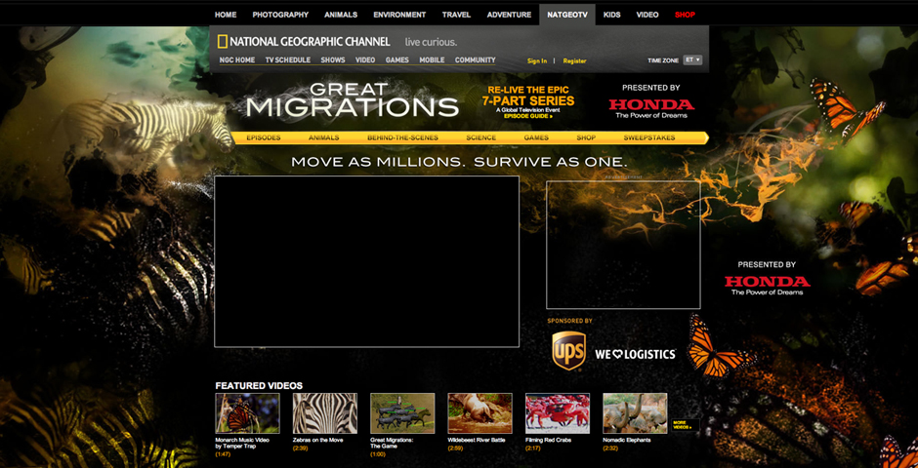The width and height of the screenshot is (918, 468).
Task: Click the 'WE ♥ LOGISTICS' sponsor text
Action: (x=635, y=354)
